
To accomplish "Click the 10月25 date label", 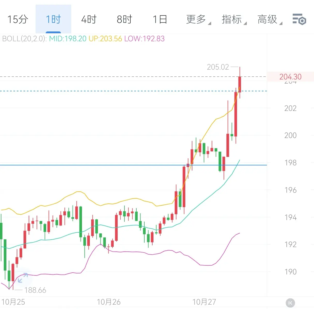I will [x=13, y=302].
